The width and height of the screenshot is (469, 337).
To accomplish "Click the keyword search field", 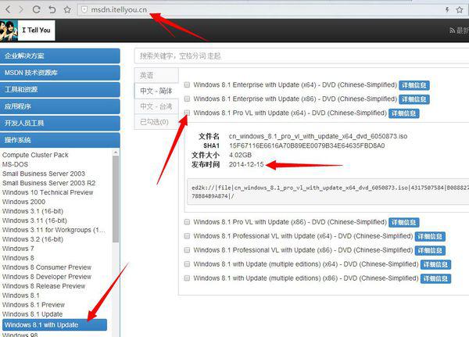I will (x=302, y=56).
